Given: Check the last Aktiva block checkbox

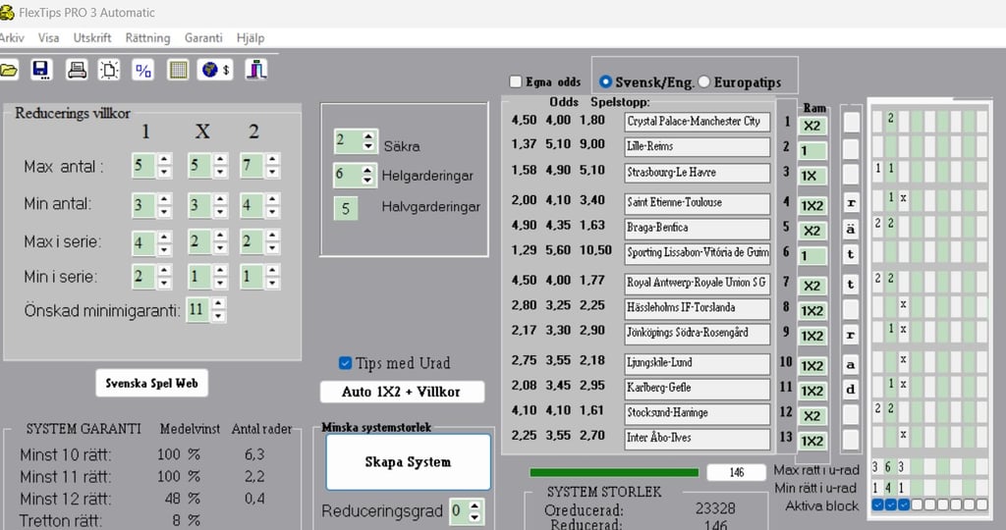Looking at the screenshot, I should point(982,505).
